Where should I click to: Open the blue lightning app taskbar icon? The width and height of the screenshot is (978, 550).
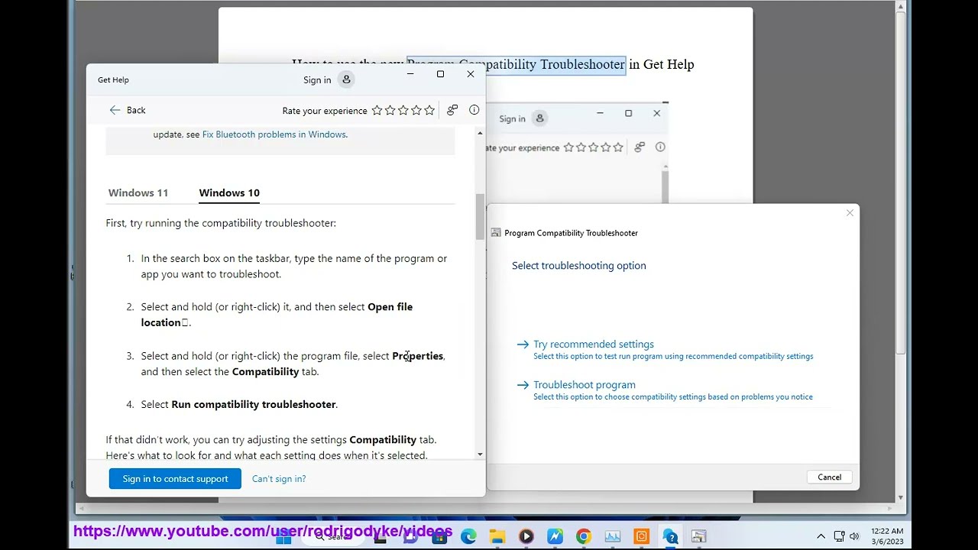coord(555,536)
